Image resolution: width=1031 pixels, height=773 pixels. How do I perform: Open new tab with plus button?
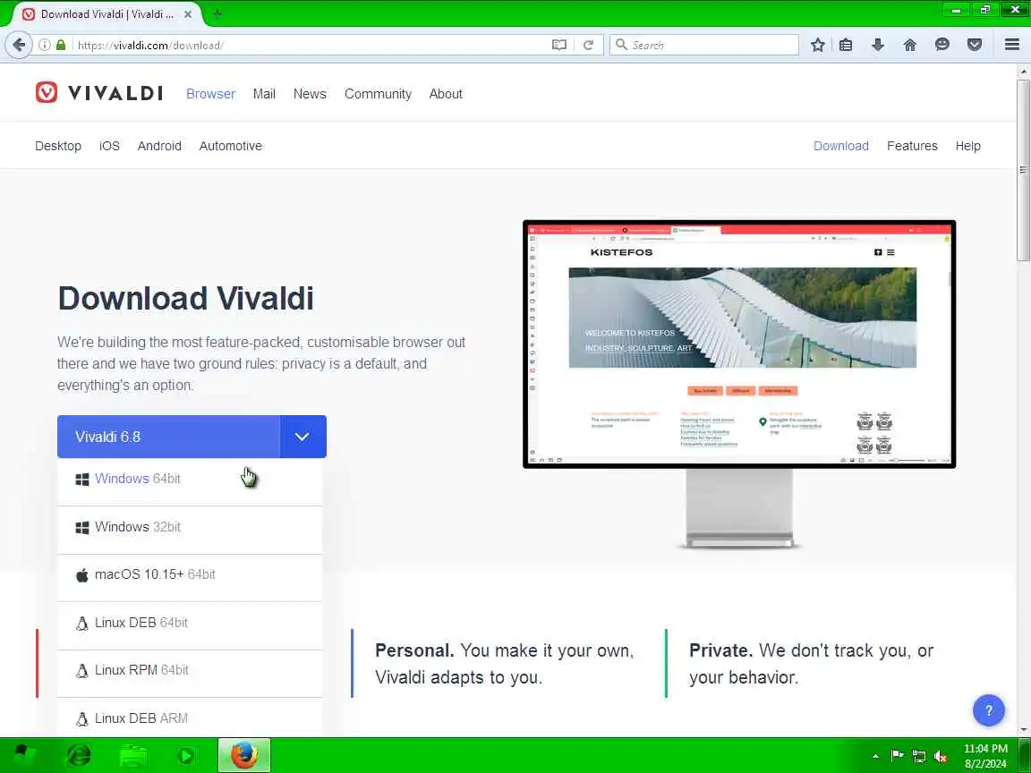point(217,13)
